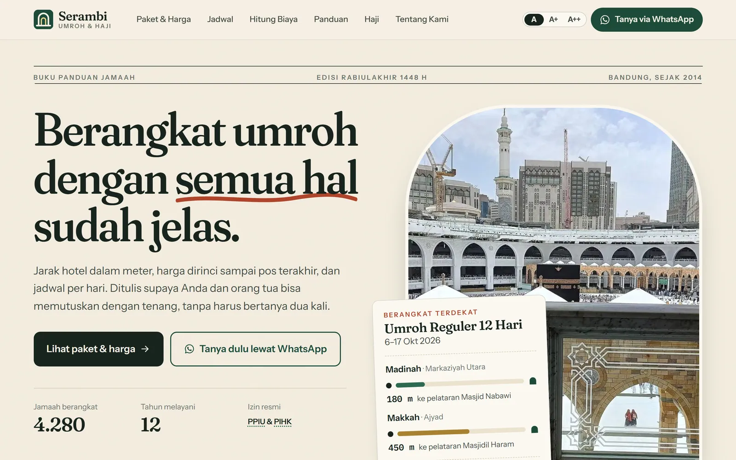Click the Masjidil Haram dome icon on Makkah bar
The image size is (736, 460).
pos(535,430)
